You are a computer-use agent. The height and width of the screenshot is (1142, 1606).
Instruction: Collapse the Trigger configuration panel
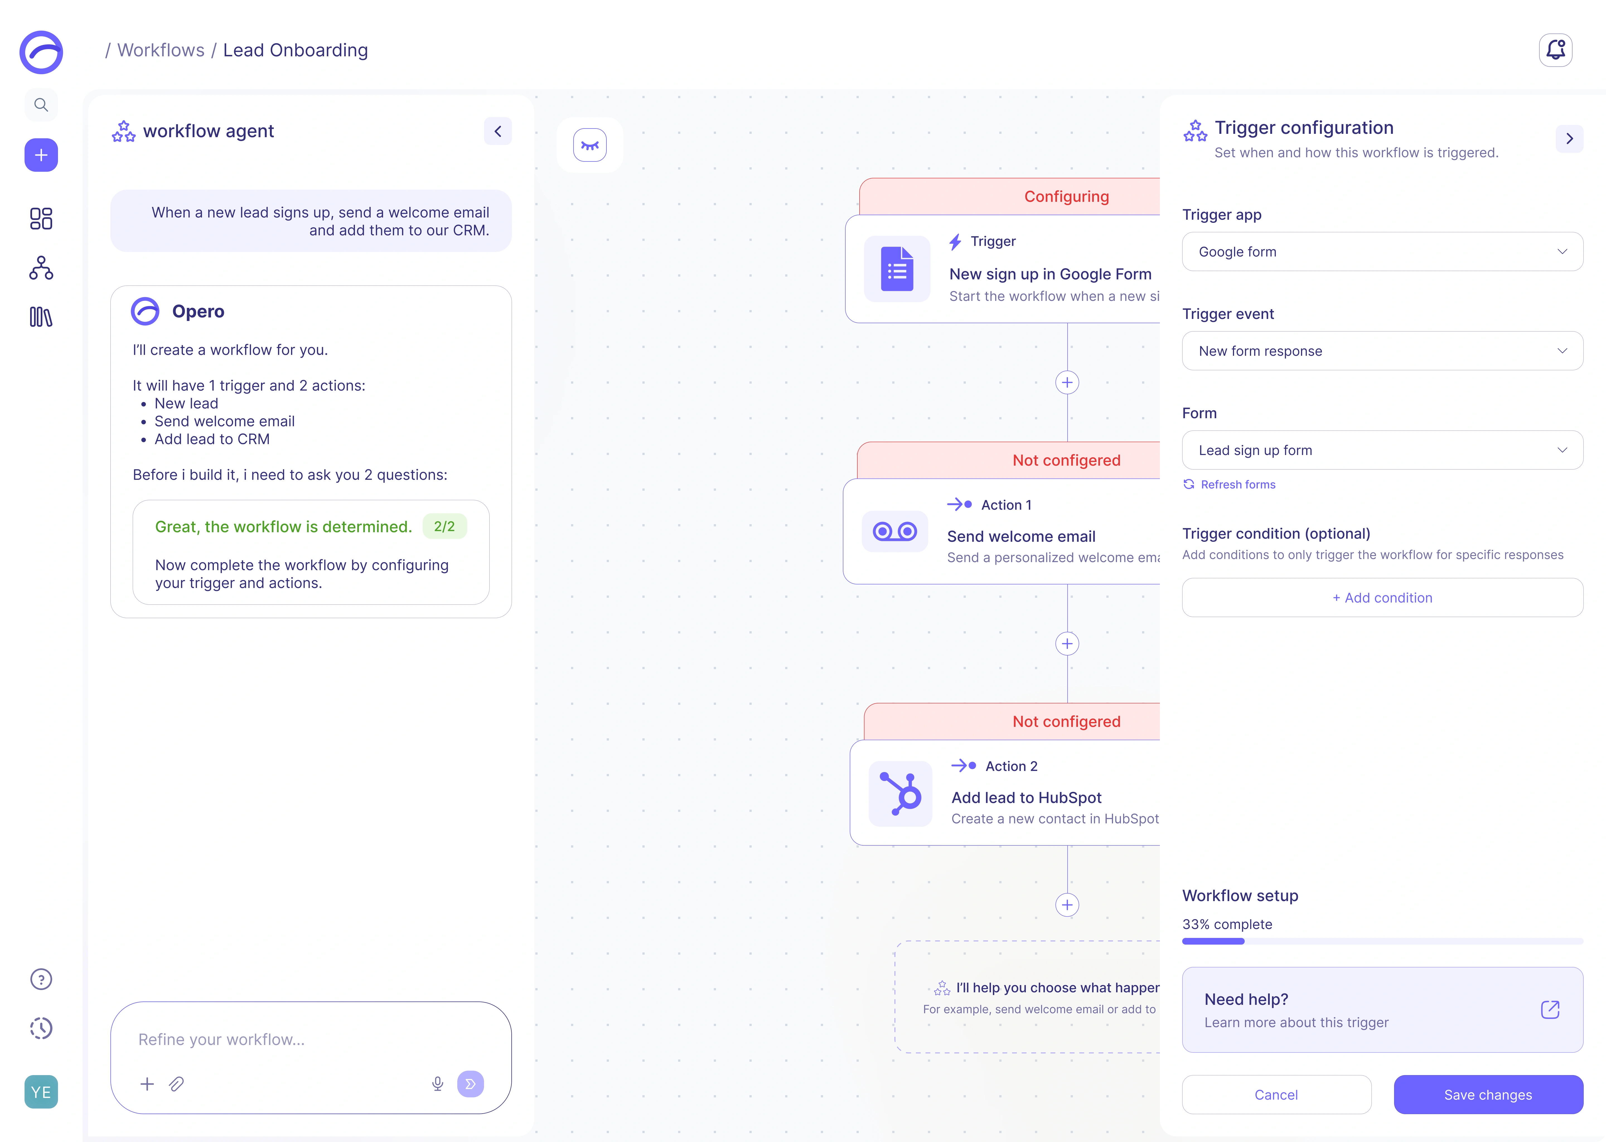[1569, 139]
